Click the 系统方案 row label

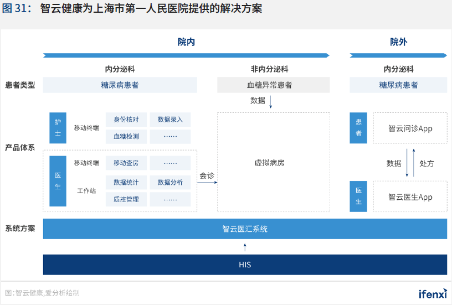coord(20,229)
